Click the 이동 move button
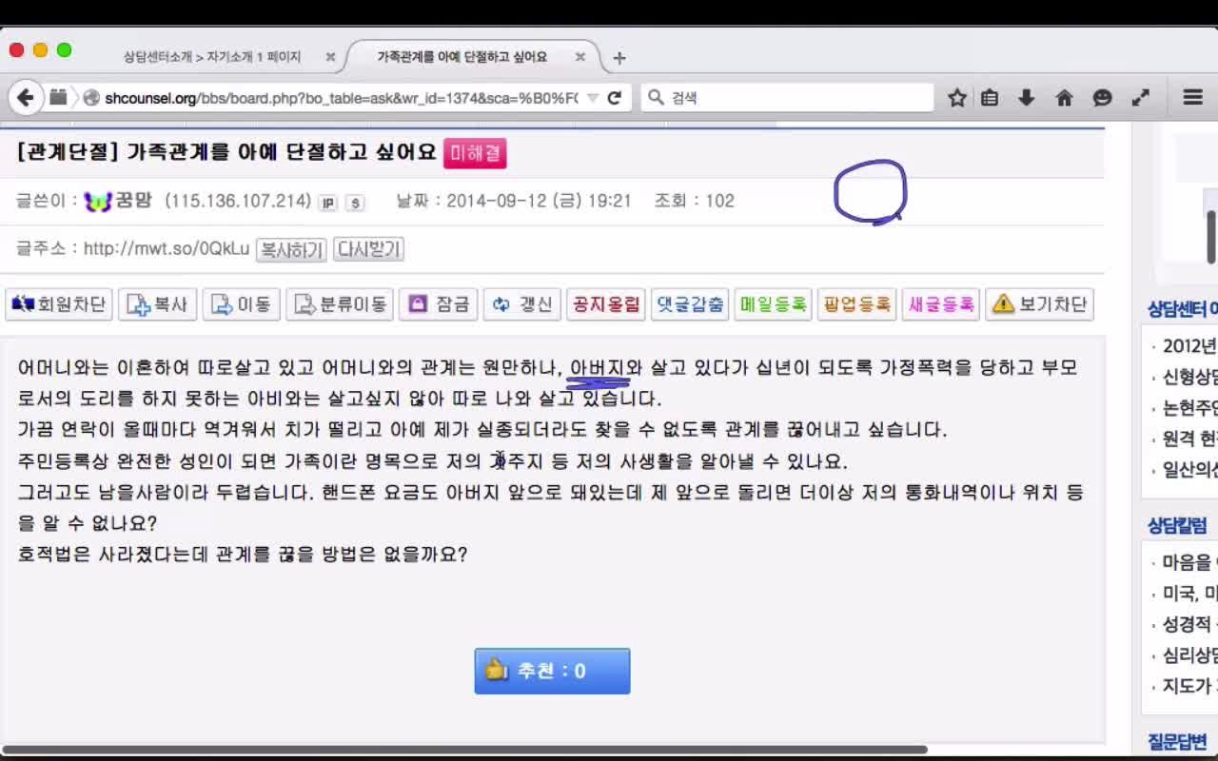The image size is (1218, 761). click(241, 304)
